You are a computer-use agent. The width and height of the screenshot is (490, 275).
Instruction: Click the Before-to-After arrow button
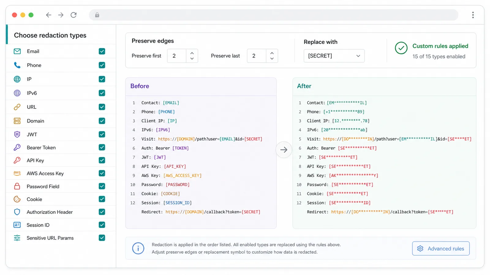(284, 150)
